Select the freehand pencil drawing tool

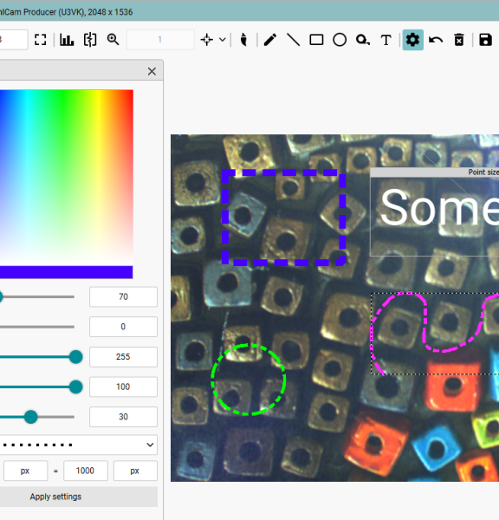(x=270, y=40)
